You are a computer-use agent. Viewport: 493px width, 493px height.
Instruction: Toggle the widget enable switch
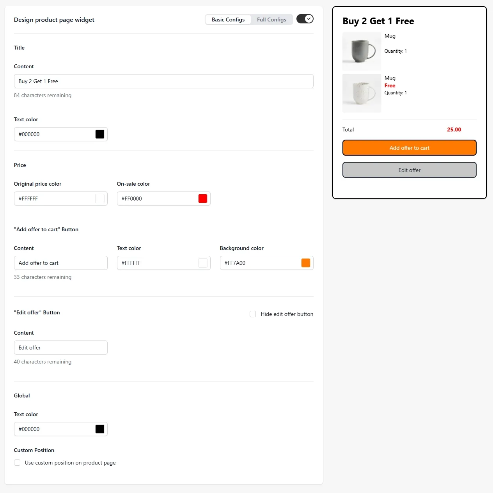click(x=305, y=19)
